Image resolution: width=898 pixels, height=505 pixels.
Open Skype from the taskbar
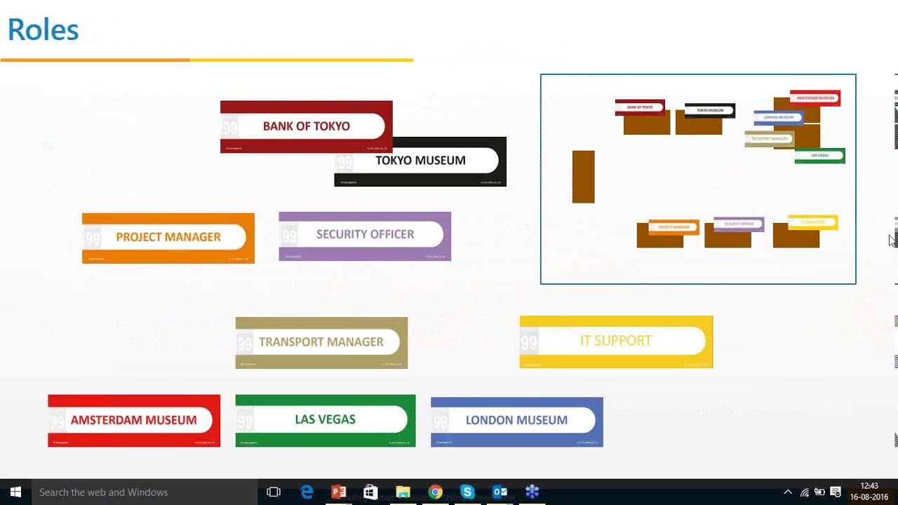(467, 492)
